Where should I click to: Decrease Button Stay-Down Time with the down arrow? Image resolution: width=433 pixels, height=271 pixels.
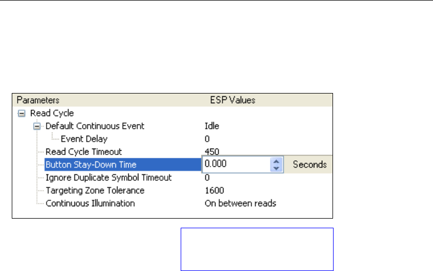click(x=276, y=168)
